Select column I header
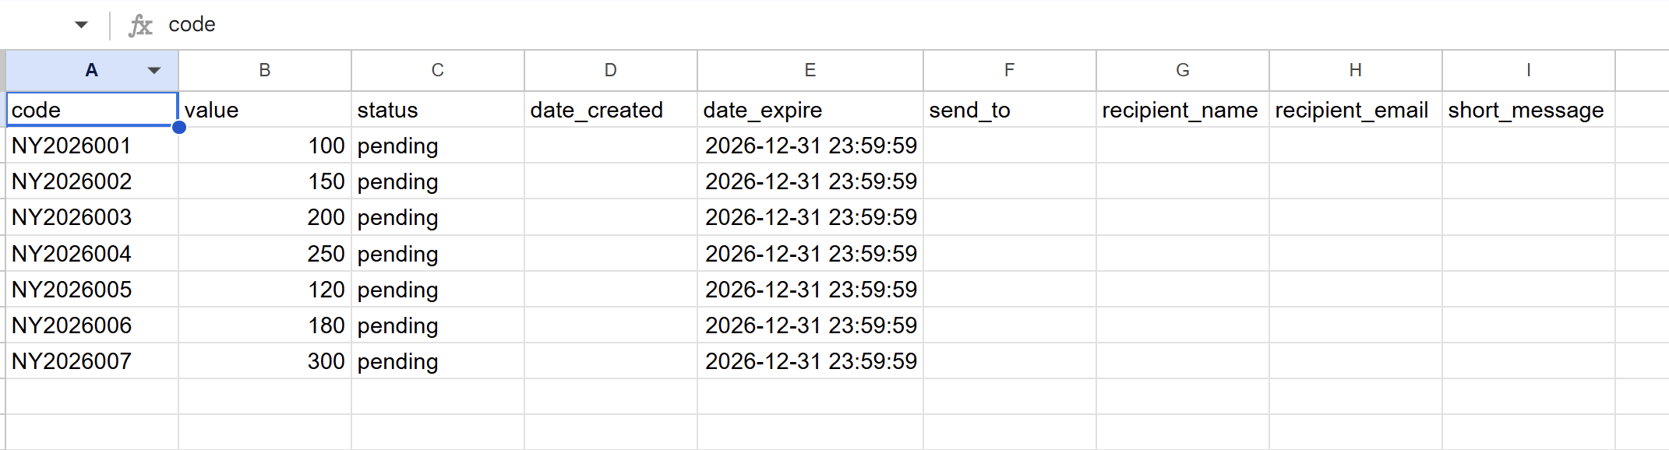This screenshot has width=1669, height=450. (1528, 71)
